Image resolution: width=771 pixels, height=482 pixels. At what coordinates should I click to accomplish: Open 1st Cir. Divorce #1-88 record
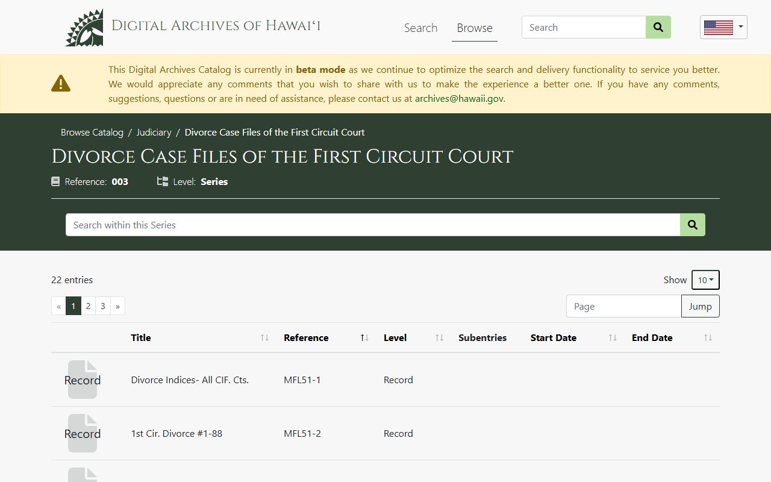pos(176,433)
